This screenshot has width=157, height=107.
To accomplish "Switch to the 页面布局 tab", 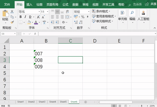I will coord(52,4).
